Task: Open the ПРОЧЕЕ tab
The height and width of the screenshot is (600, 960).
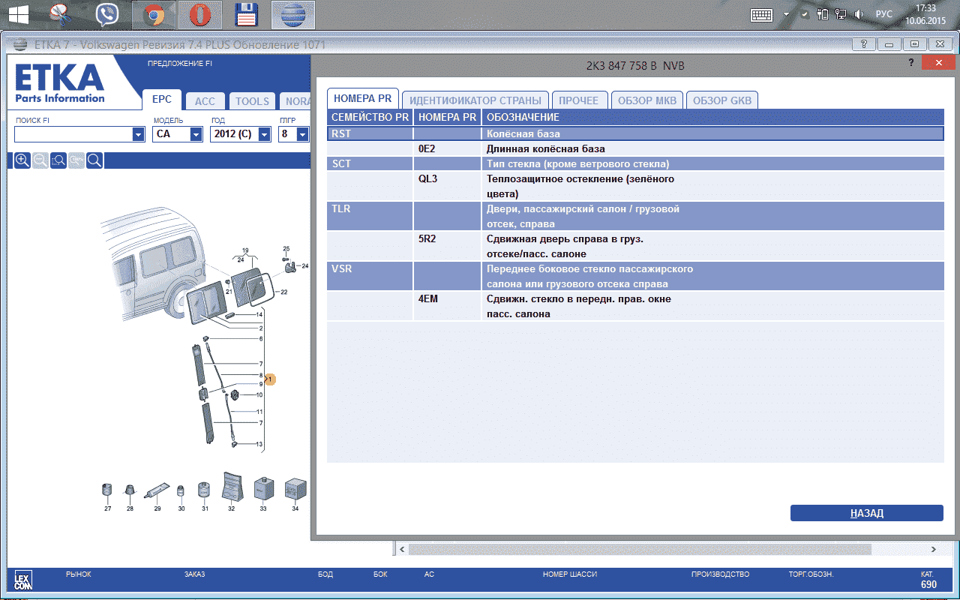Action: pos(579,100)
